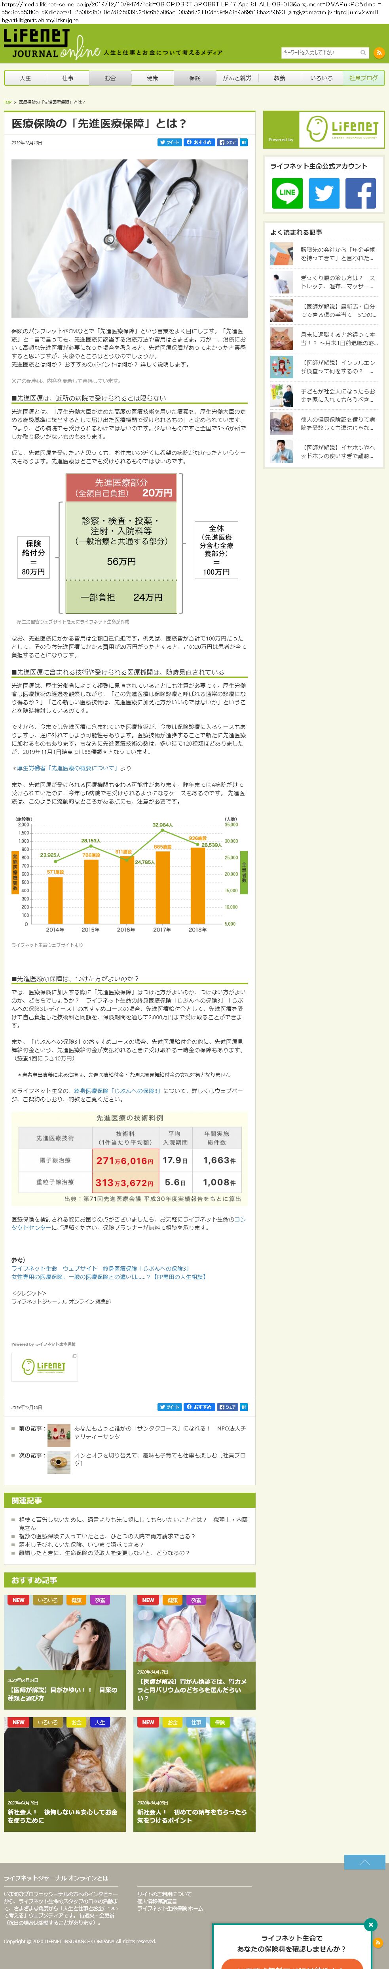Viewport: 389px width, 1969px height.
Task: Click the TOP breadcrumb link
Action: pos(8,102)
